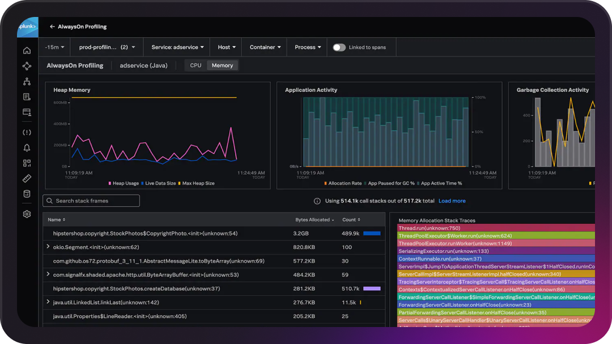Open the APM service map icon

(x=26, y=66)
